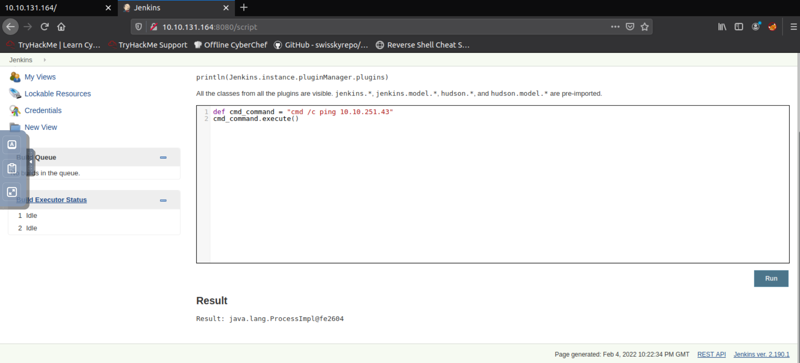The image size is (800, 363).
Task: Open GitHub swisskyrepo bookmark
Action: pos(321,45)
